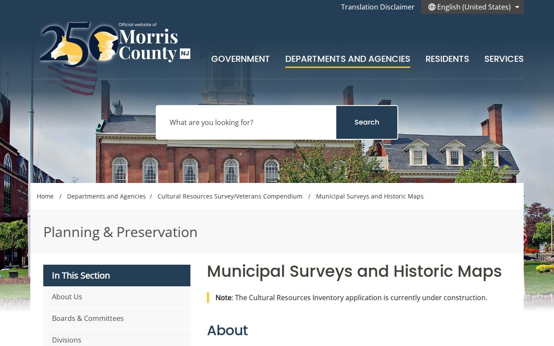Image resolution: width=554 pixels, height=346 pixels.
Task: Go to Home breadcrumb
Action: [x=45, y=196]
